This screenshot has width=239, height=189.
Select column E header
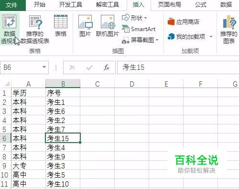(166, 84)
